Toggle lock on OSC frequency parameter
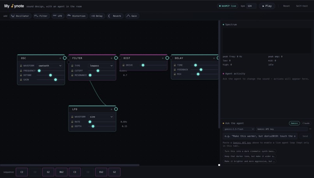The height and width of the screenshot is (178, 314). 21,70
